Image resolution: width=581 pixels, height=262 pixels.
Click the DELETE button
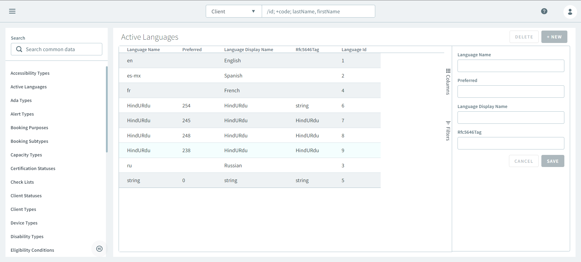click(524, 37)
